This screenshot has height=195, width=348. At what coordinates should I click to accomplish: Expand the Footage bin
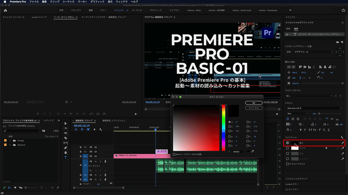point(10,140)
